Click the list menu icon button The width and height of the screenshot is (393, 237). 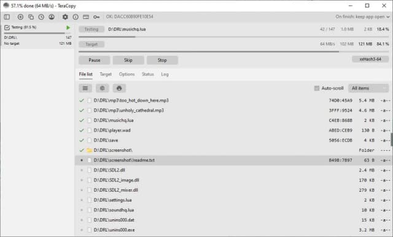click(x=85, y=88)
